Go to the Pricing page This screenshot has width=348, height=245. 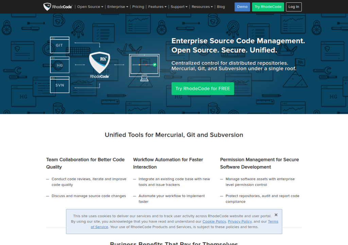point(138,7)
